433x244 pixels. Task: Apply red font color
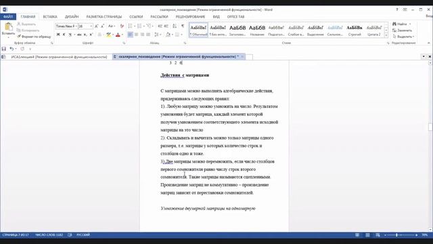tap(118, 35)
